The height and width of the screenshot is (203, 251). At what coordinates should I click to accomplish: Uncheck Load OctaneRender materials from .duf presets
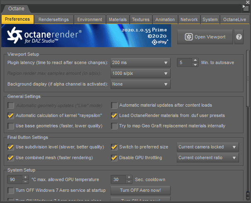(114, 116)
